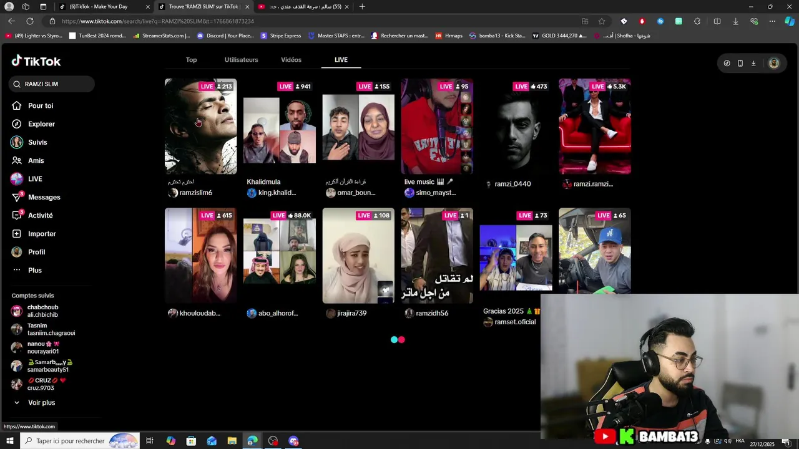
Task: Open jirajira739 live stream thumbnail
Action: [358, 256]
